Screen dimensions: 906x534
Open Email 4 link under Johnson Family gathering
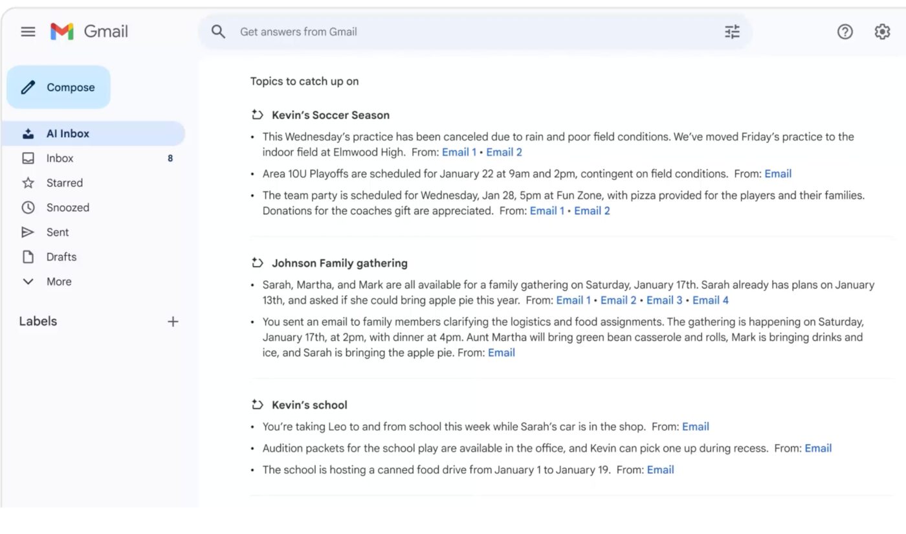[710, 300]
